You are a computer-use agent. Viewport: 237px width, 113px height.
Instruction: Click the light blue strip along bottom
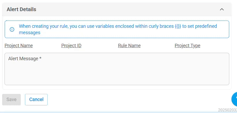(x=118, y=112)
